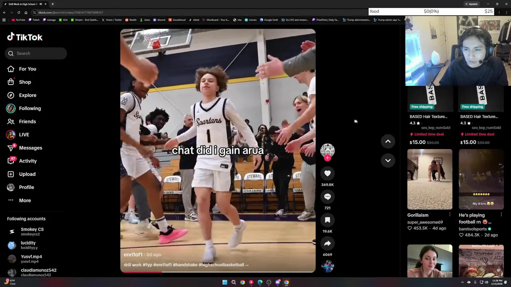
Task: Open Discord from taskbar
Action: 277,282
